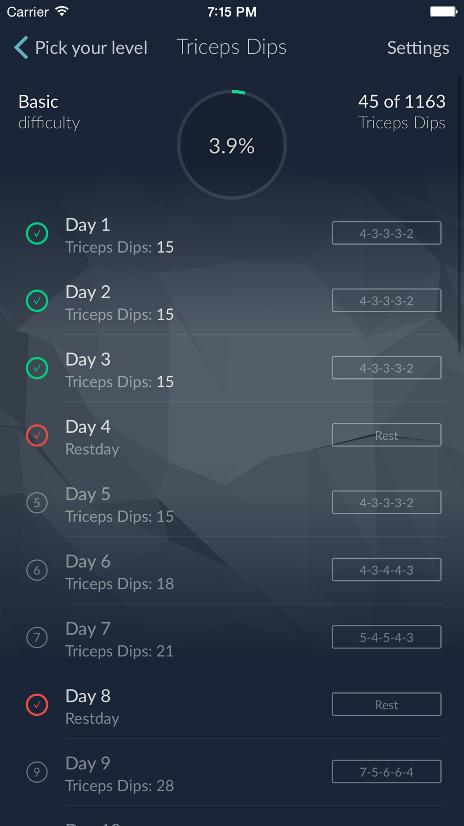Tap the back chevron arrow icon
464x826 pixels.
(x=21, y=47)
